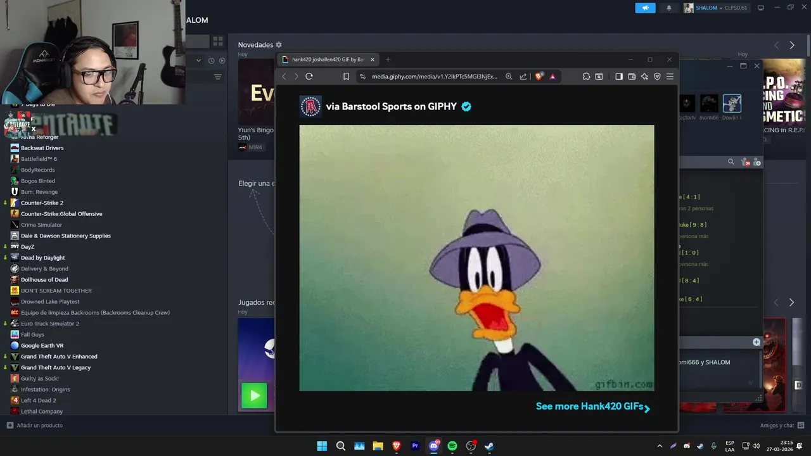The height and width of the screenshot is (456, 811).
Task: Open Brave VPN shield icon
Action: (x=657, y=77)
